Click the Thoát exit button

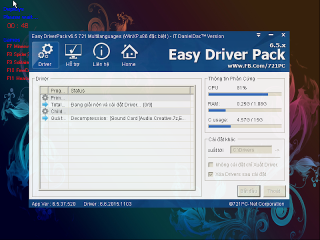click(x=274, y=191)
